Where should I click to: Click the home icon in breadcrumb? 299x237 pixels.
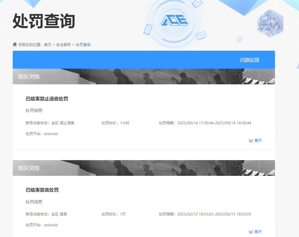[x=15, y=45]
